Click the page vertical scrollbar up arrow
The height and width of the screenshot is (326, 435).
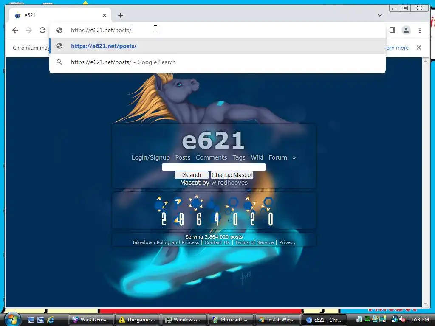(x=425, y=61)
